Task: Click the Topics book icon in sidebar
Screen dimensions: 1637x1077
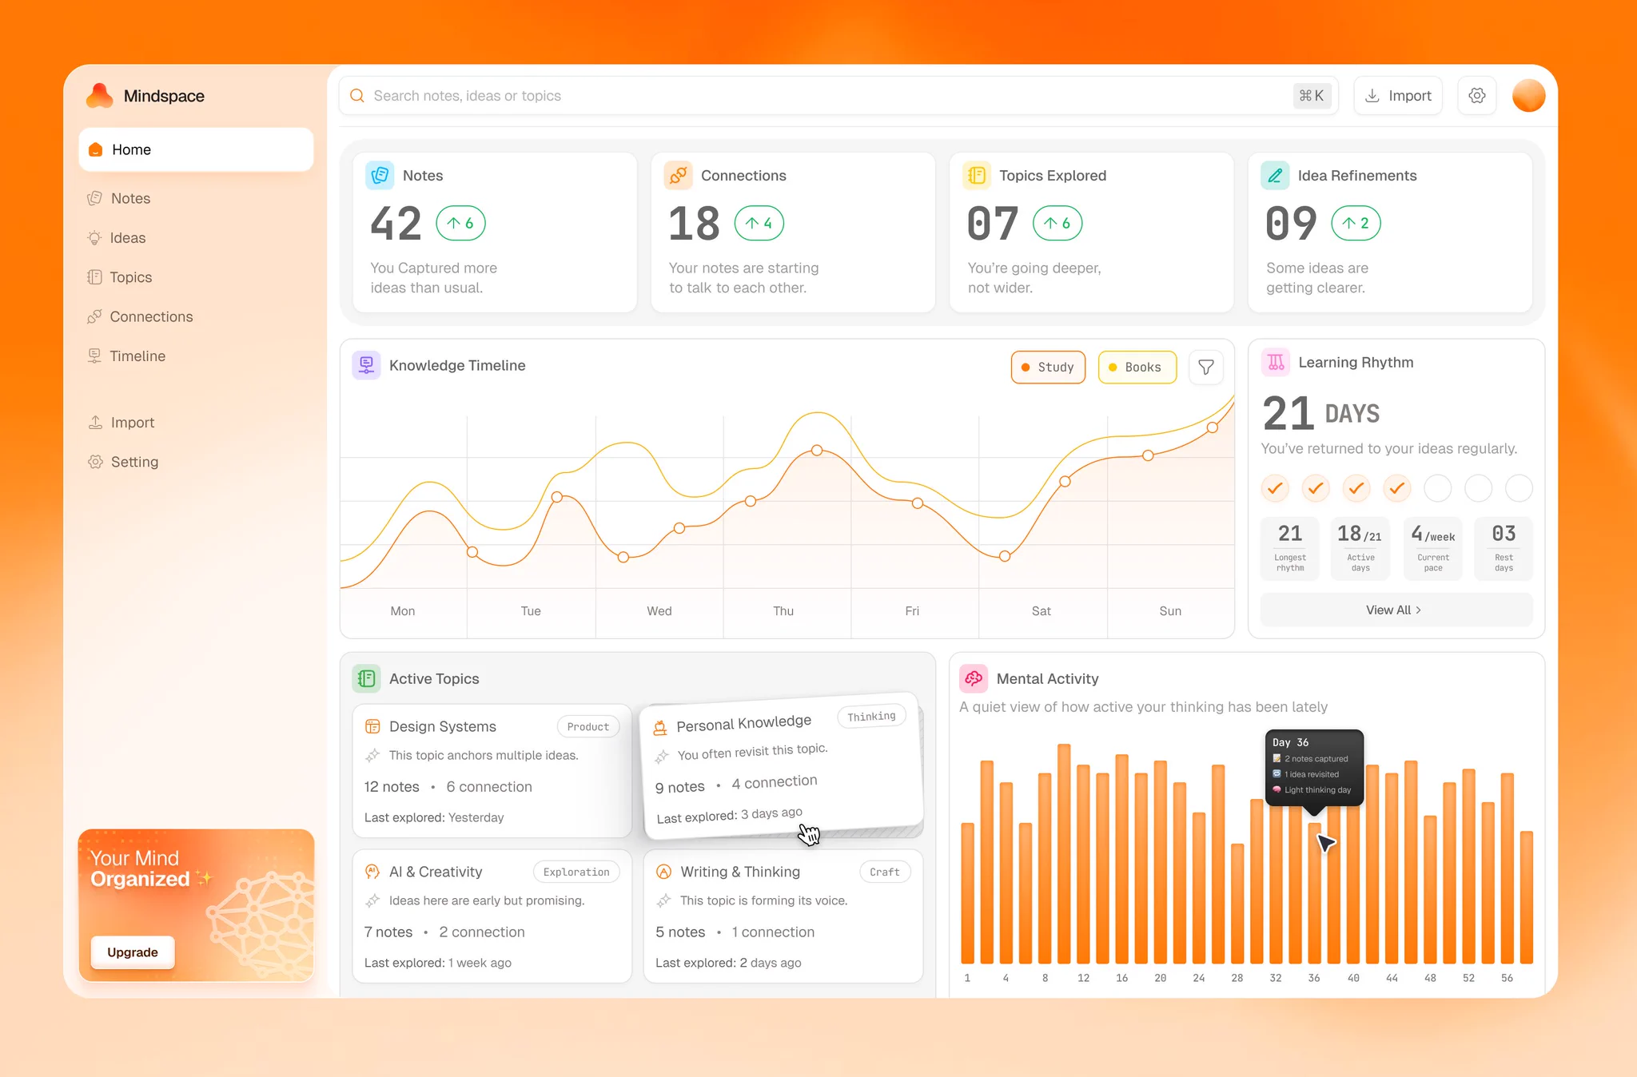Action: tap(94, 277)
